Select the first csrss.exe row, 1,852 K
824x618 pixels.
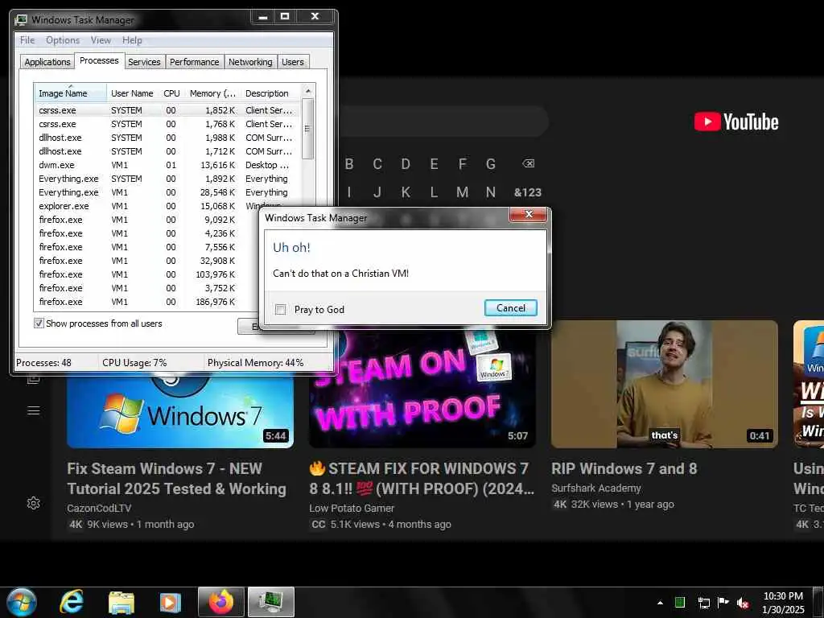tap(167, 110)
